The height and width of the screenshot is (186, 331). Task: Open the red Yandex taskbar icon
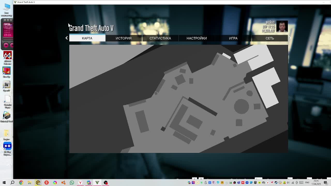coord(47,183)
